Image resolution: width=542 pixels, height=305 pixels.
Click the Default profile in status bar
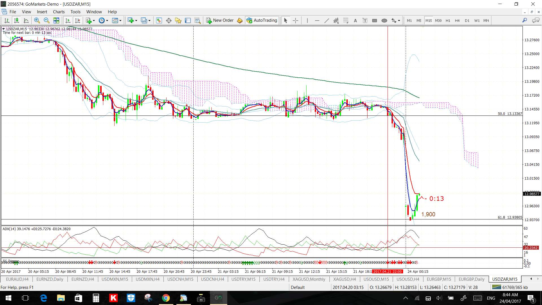pos(298,287)
